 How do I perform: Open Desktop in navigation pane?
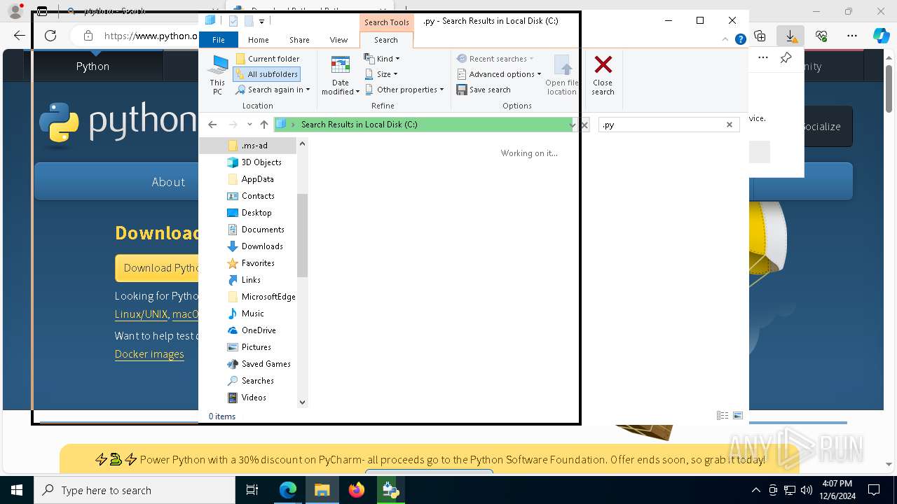(249, 213)
